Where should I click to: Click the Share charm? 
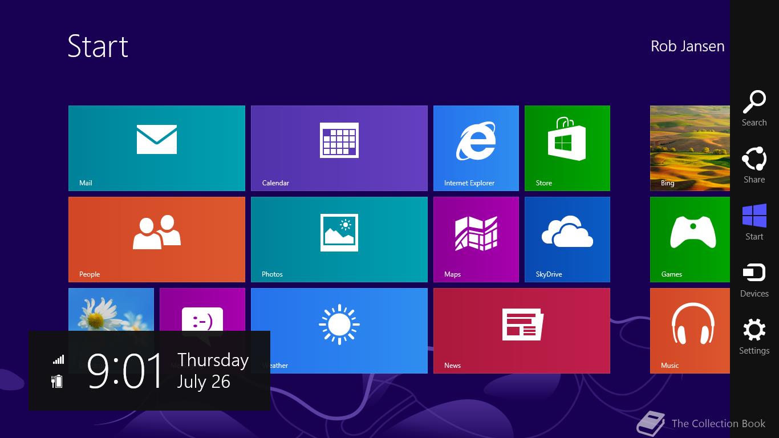(x=754, y=165)
